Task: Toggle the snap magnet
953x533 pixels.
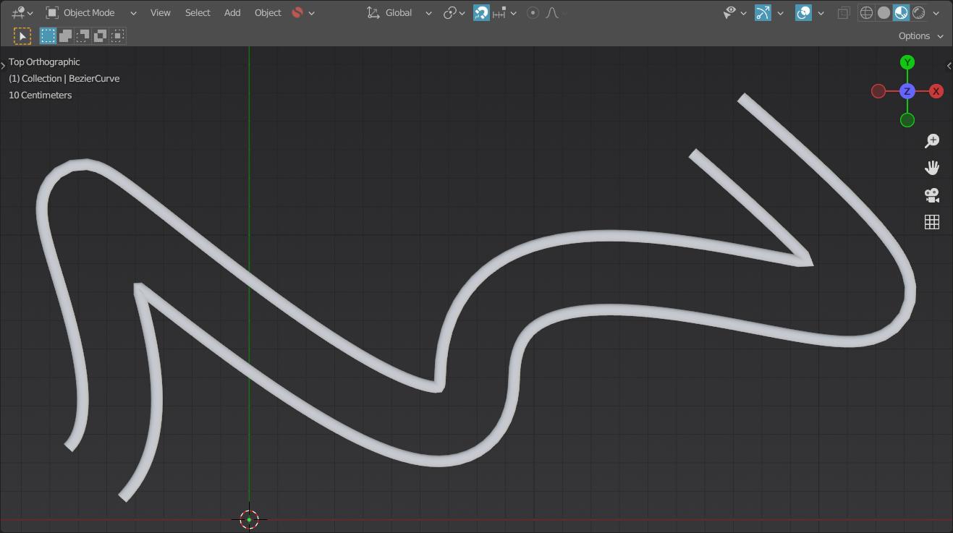Action: (x=481, y=12)
